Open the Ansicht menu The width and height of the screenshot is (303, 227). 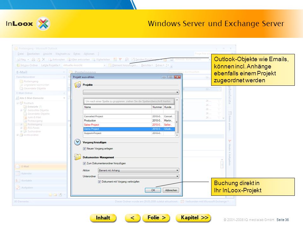tap(47, 54)
